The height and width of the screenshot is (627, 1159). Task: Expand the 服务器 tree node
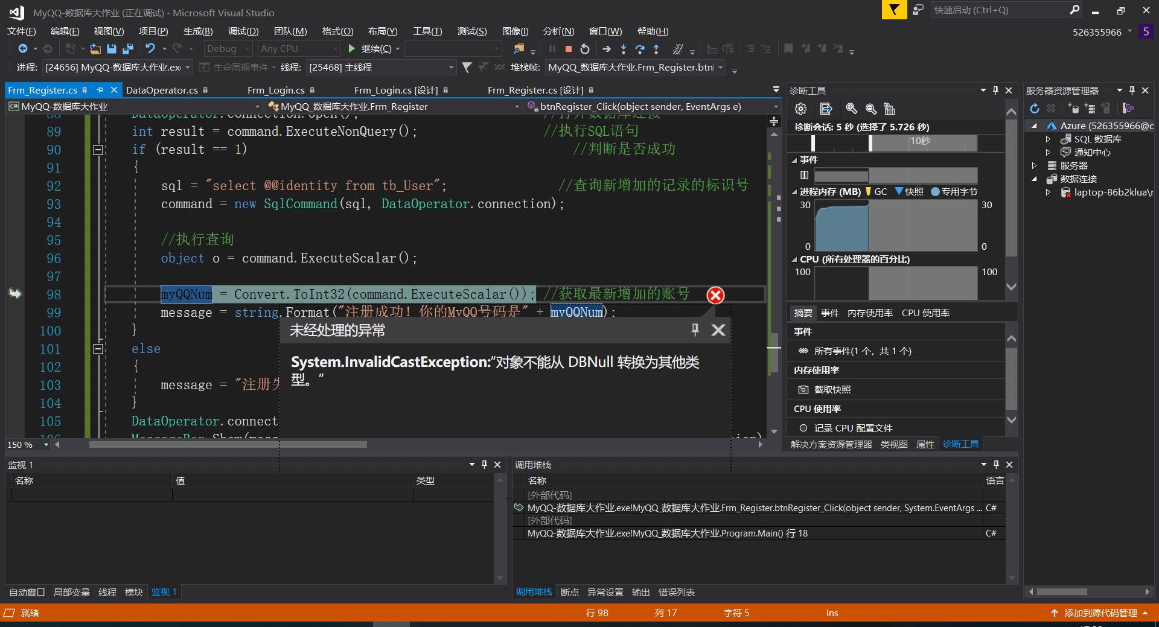coord(1034,166)
